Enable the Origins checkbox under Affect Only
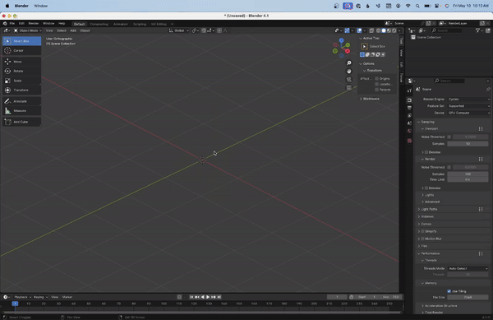This screenshot has width=493, height=320. (376, 79)
